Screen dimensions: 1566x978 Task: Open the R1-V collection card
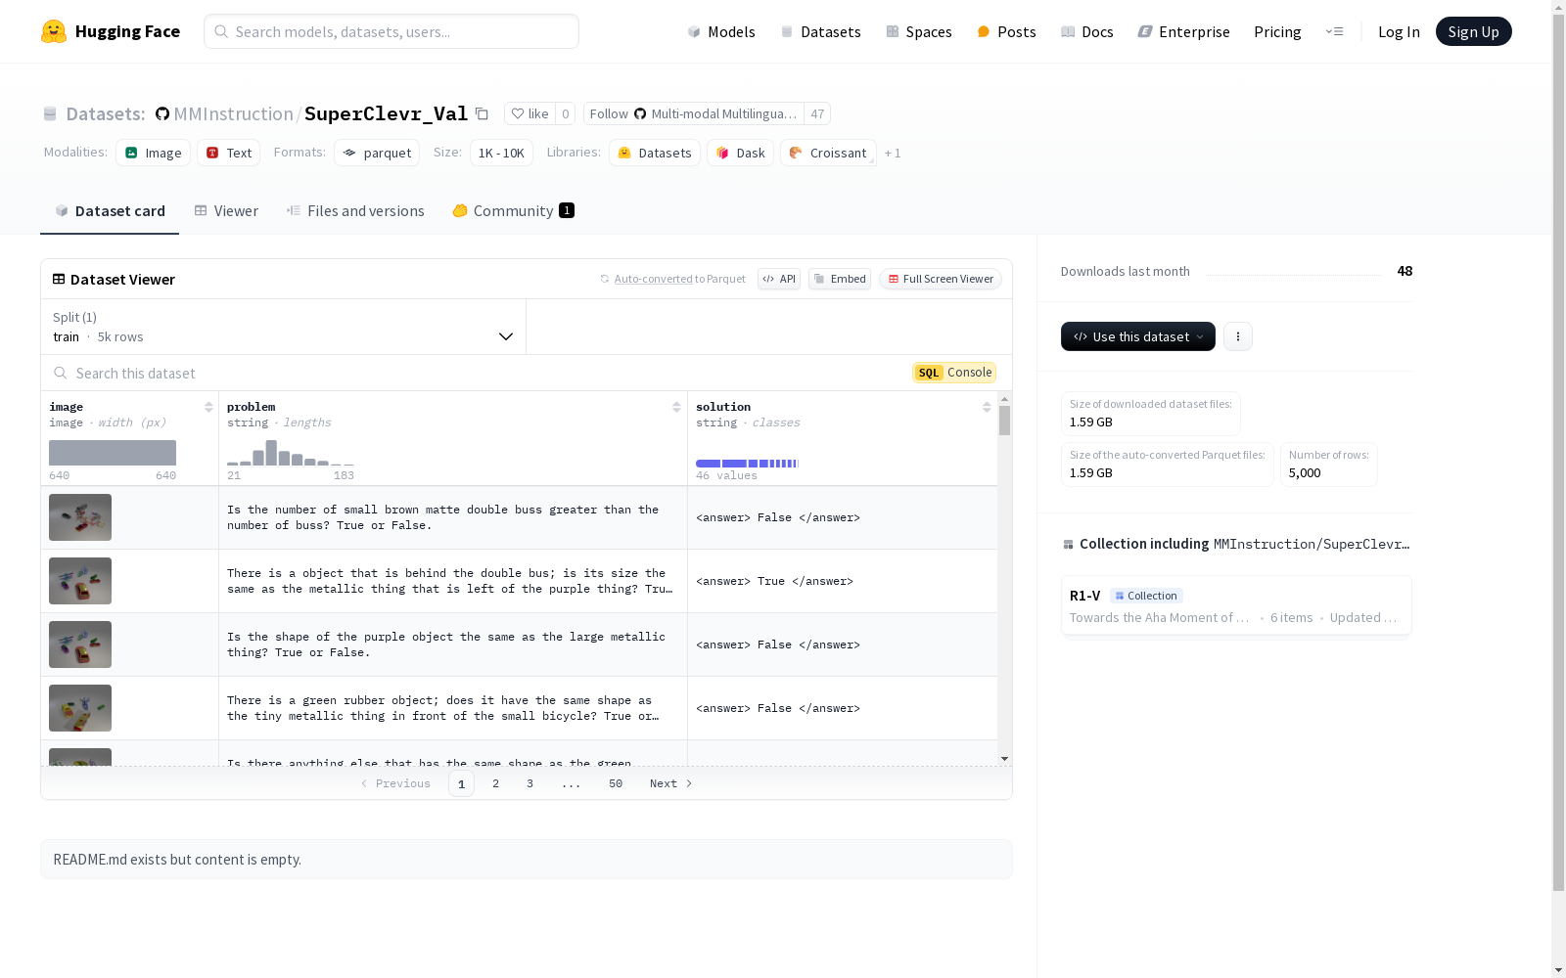click(1236, 605)
